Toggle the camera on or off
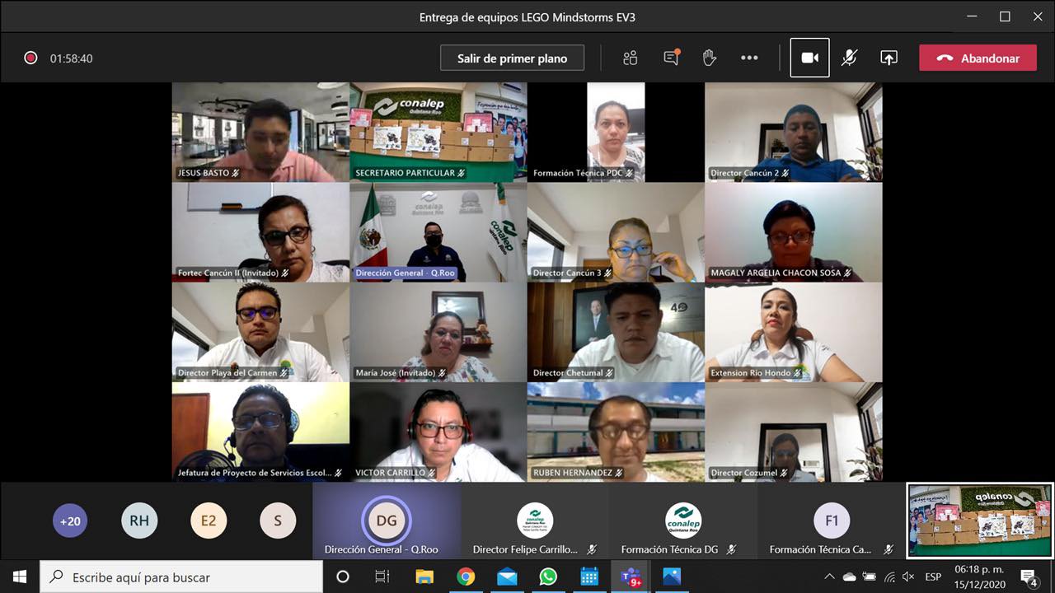 point(809,58)
